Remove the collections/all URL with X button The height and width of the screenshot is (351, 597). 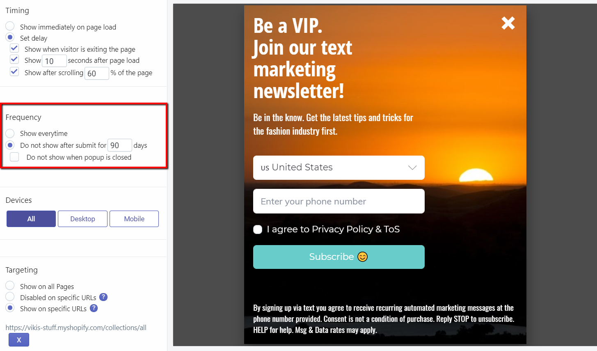[19, 340]
